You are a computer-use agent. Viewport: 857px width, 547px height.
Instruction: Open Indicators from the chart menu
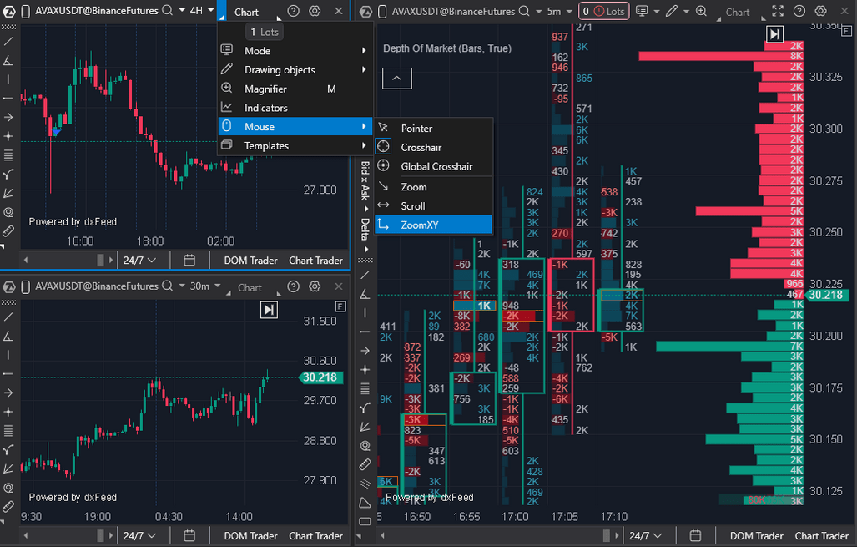[x=265, y=108]
